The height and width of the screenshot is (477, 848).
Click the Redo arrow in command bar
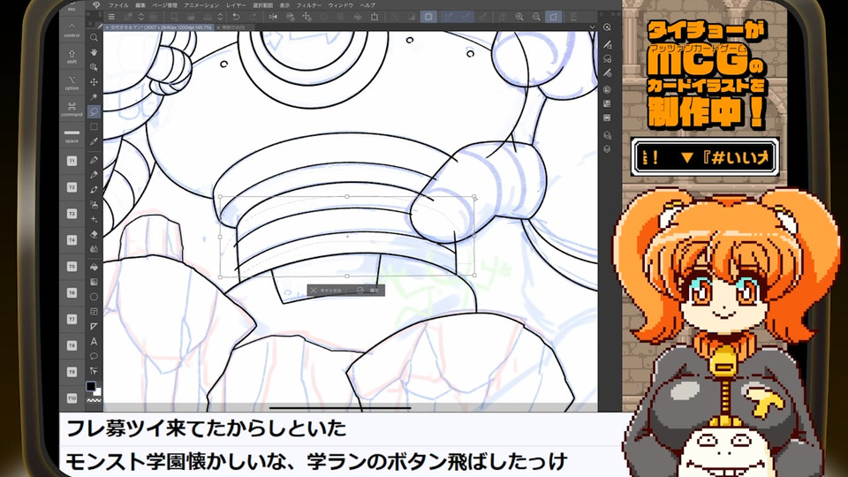point(254,17)
